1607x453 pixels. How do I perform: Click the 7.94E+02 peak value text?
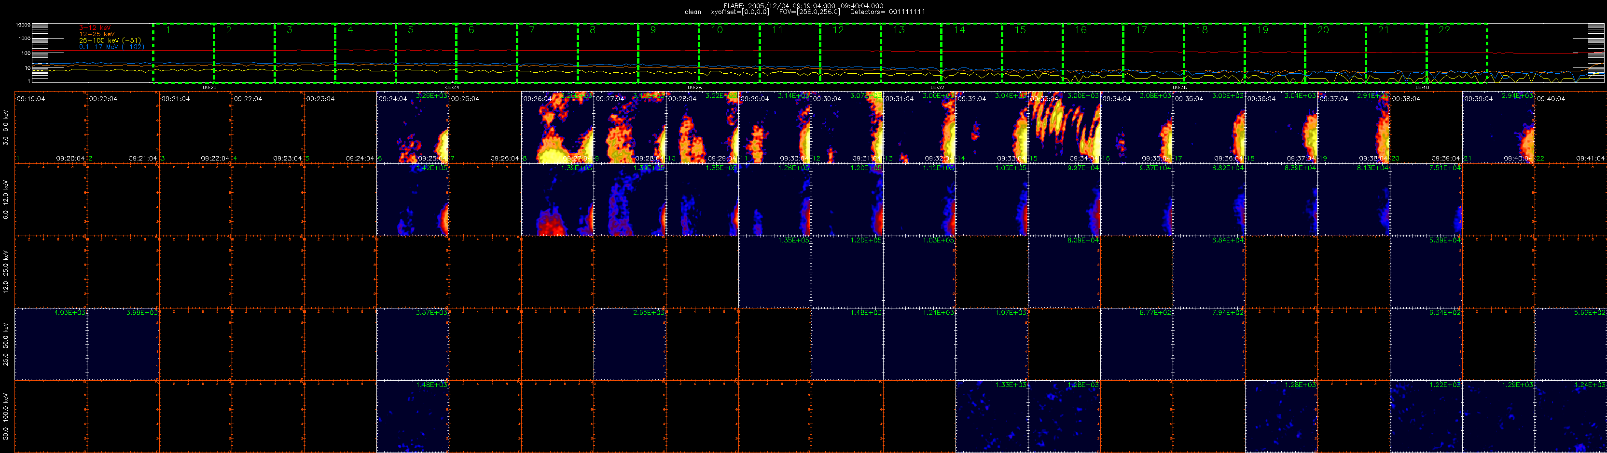point(1228,312)
